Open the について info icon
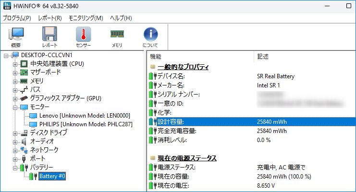Viewport: 356px width, 192px height. pyautogui.click(x=150, y=35)
